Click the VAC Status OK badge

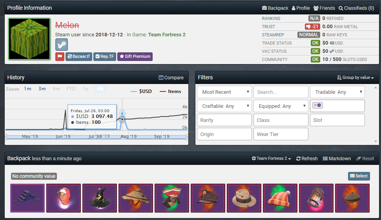click(315, 51)
